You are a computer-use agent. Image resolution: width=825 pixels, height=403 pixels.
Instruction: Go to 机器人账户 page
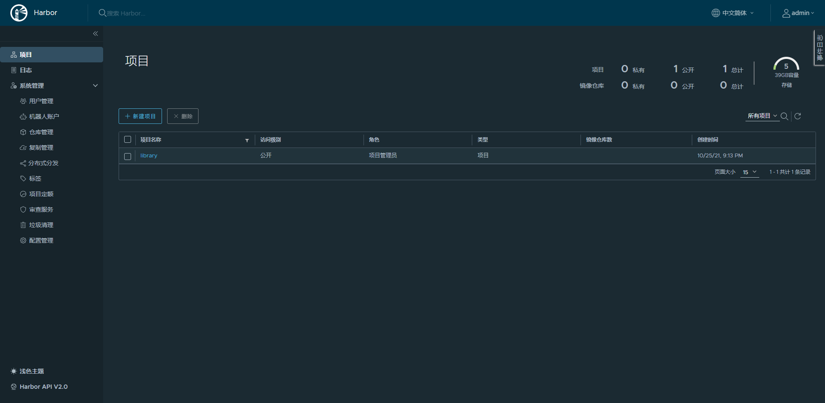tap(44, 117)
